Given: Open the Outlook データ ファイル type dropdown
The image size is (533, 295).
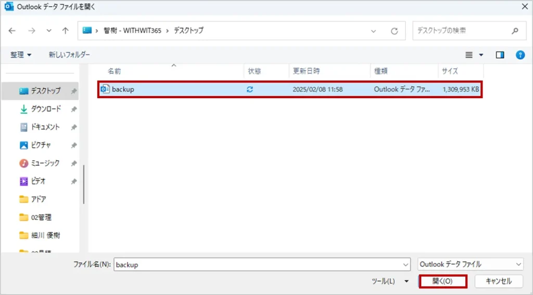Looking at the screenshot, I should point(471,264).
